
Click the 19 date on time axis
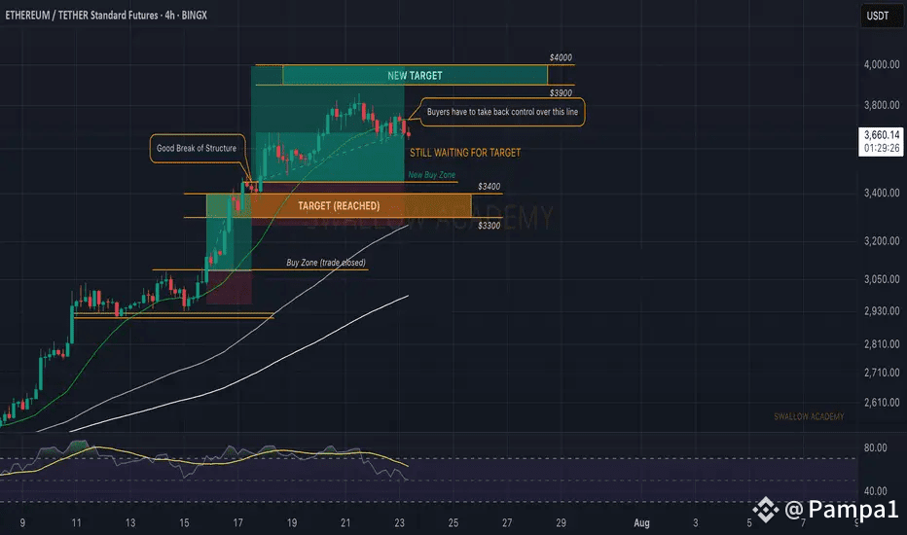click(292, 523)
